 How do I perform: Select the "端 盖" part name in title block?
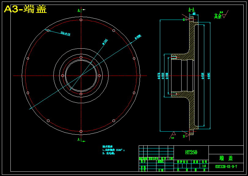[x=226, y=158]
